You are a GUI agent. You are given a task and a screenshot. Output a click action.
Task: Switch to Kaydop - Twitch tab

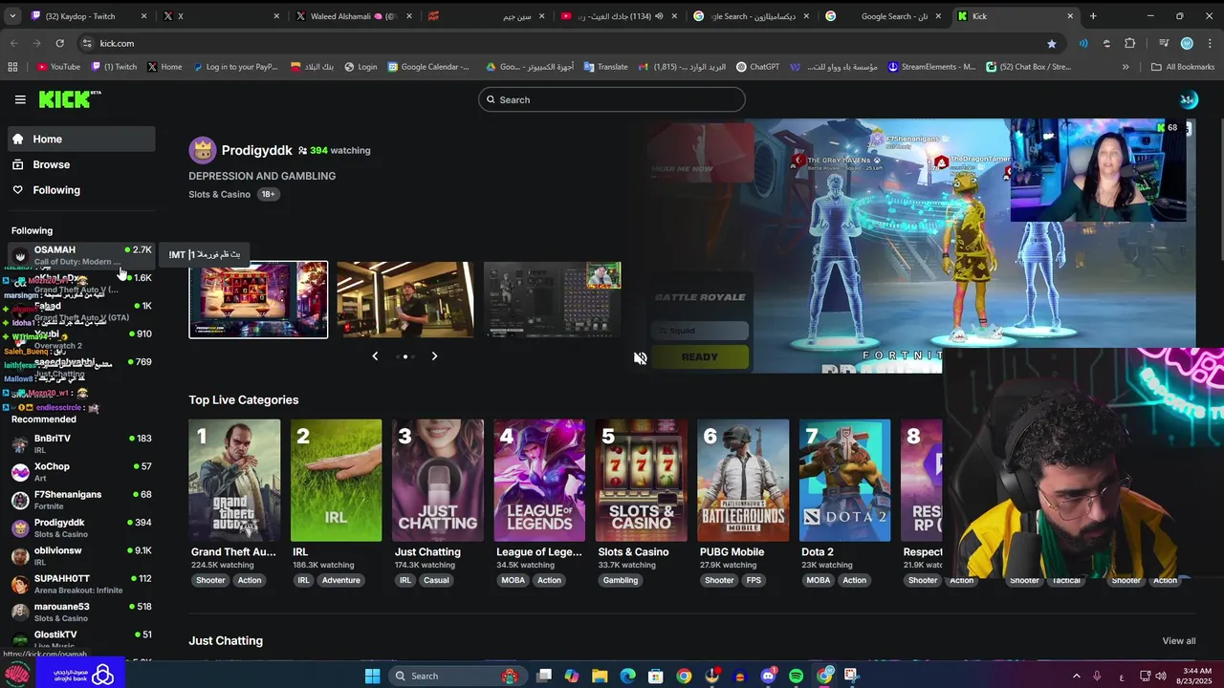click(87, 16)
